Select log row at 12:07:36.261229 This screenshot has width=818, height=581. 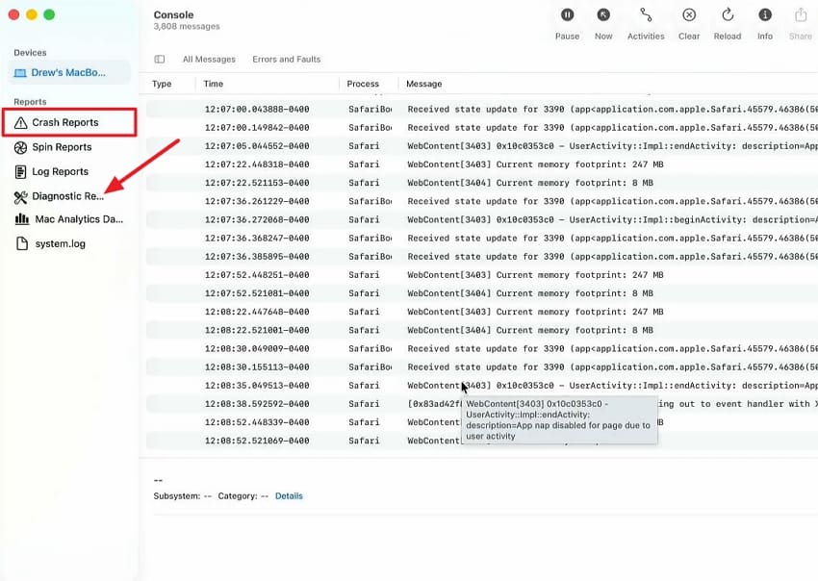[482, 201]
